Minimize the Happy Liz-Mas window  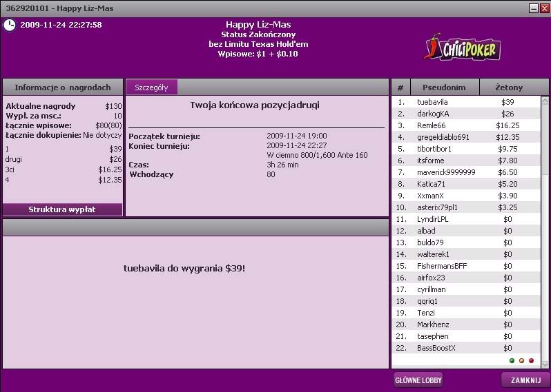click(534, 8)
